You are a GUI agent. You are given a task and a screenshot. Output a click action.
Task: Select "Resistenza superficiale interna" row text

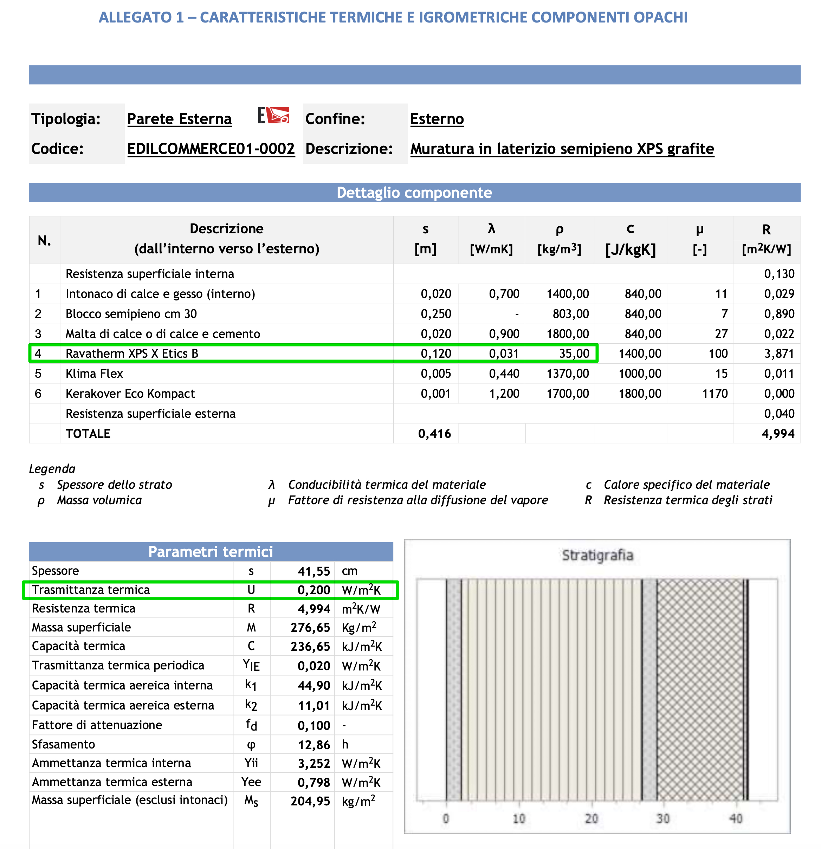150,274
